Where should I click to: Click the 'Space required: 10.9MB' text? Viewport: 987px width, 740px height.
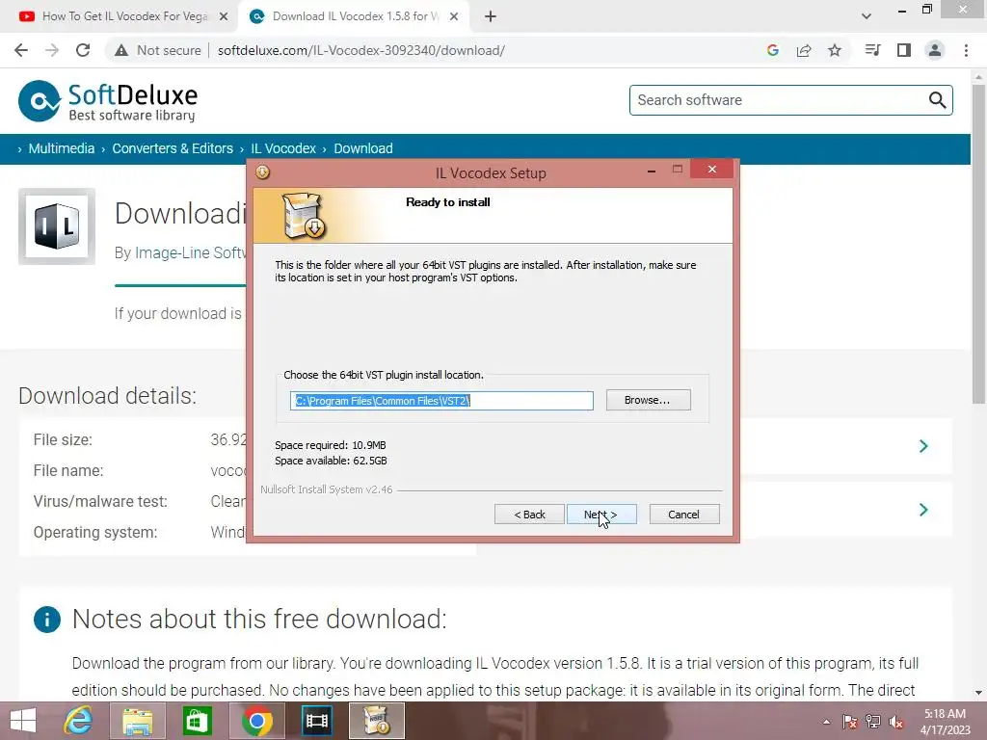(331, 445)
